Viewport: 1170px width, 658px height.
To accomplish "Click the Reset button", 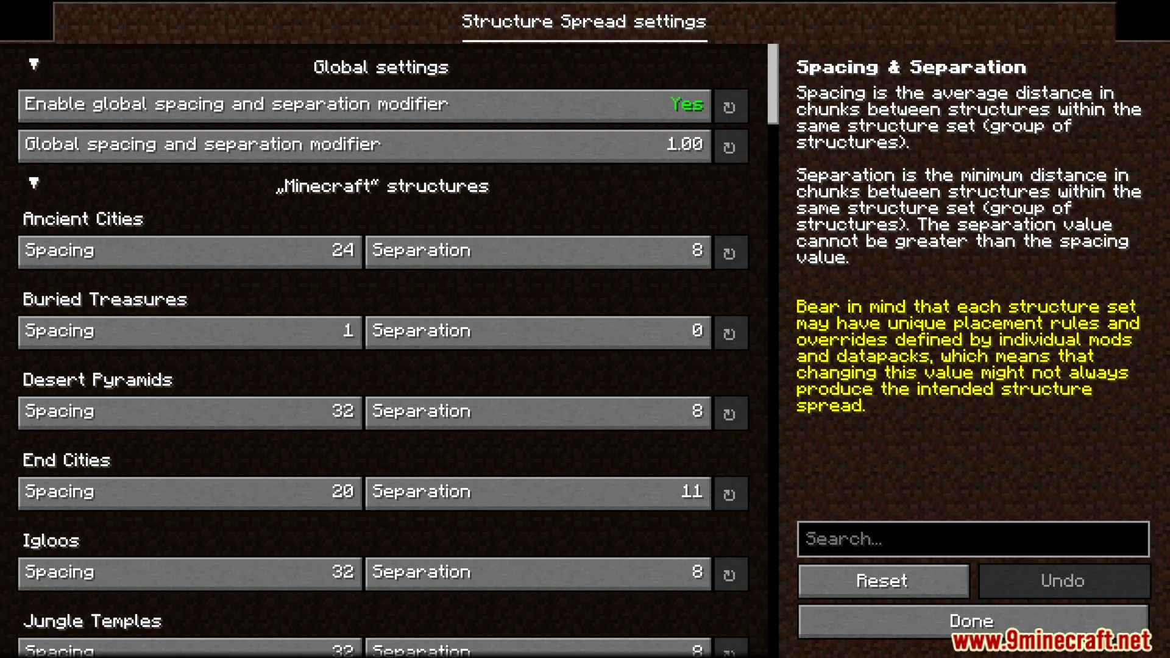I will pos(882,580).
